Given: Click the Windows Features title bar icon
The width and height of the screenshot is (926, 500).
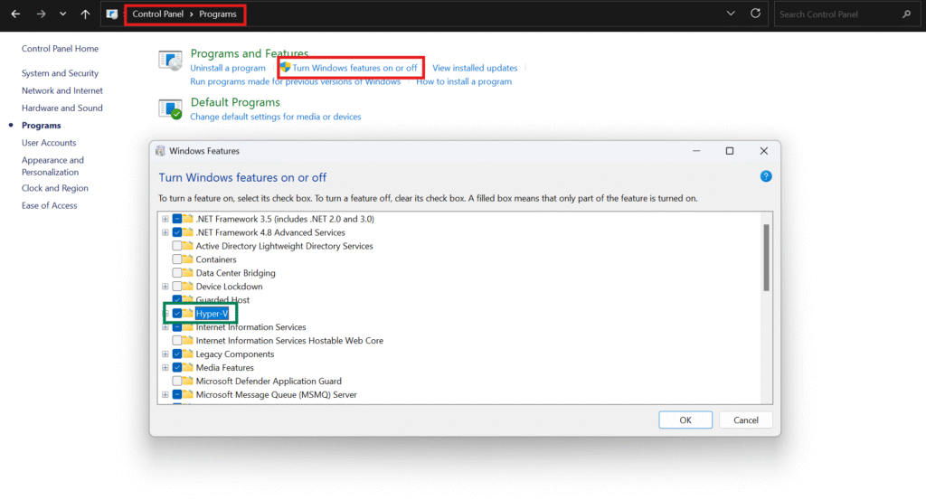Looking at the screenshot, I should (160, 151).
